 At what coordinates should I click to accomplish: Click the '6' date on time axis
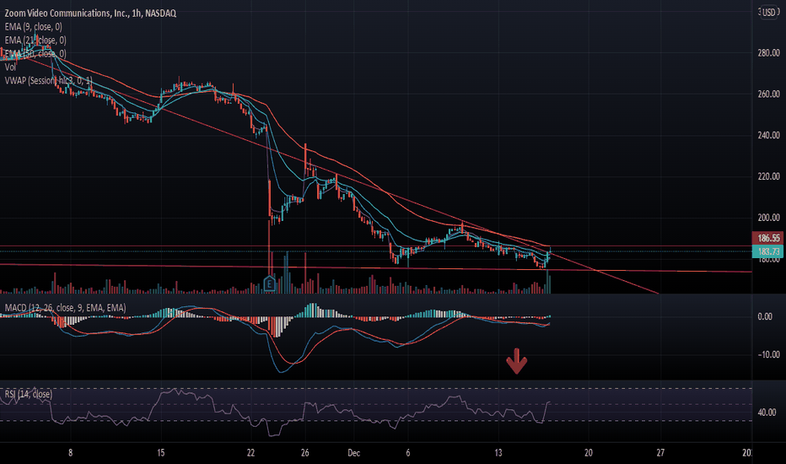408,453
